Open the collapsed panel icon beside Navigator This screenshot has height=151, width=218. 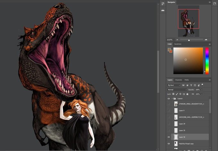[215, 4]
